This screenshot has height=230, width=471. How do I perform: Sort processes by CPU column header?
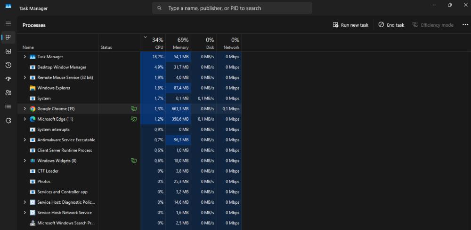click(x=153, y=43)
